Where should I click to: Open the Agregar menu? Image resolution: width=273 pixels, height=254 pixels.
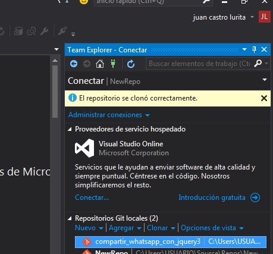click(x=125, y=228)
